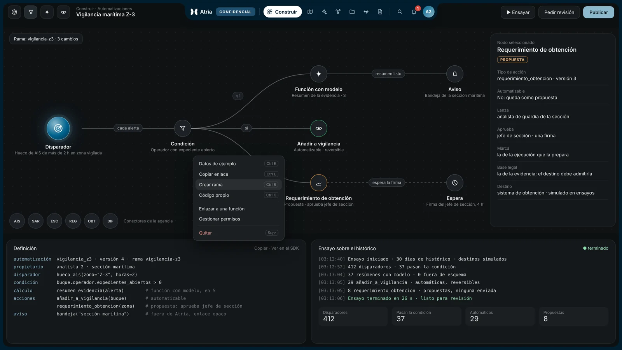The width and height of the screenshot is (622, 350).
Task: Select Quitar in the context menu
Action: click(239, 233)
